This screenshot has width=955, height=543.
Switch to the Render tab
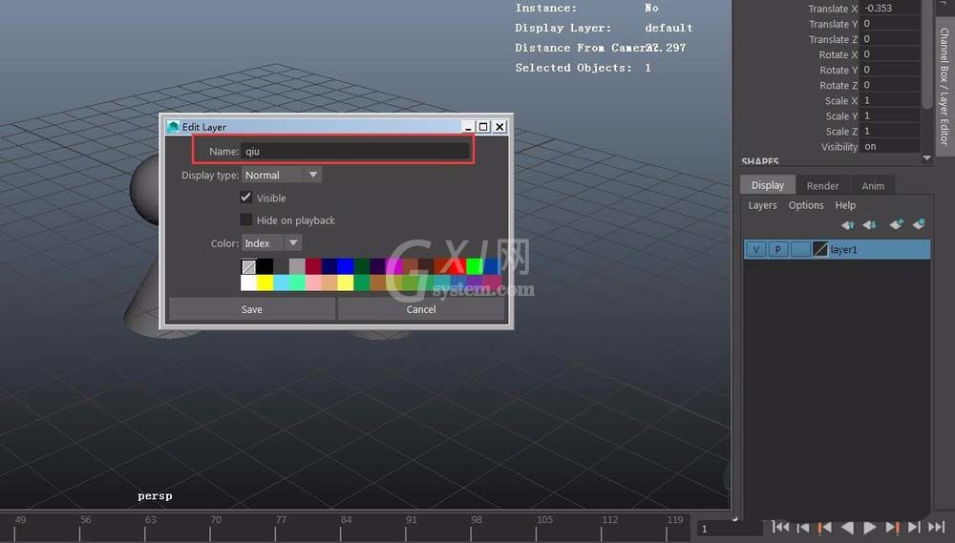coord(822,186)
